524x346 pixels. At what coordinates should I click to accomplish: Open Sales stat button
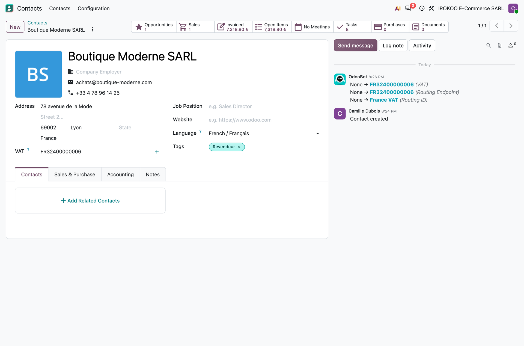coord(195,27)
